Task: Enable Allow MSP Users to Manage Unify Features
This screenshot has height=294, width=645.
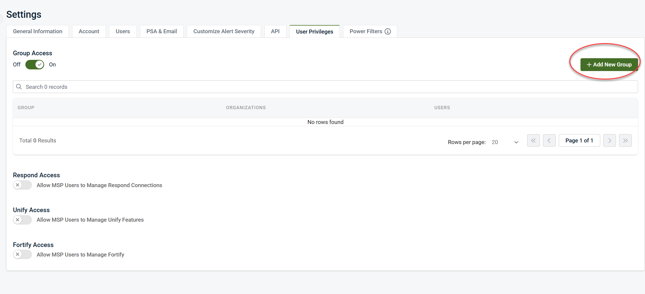Action: [22, 220]
